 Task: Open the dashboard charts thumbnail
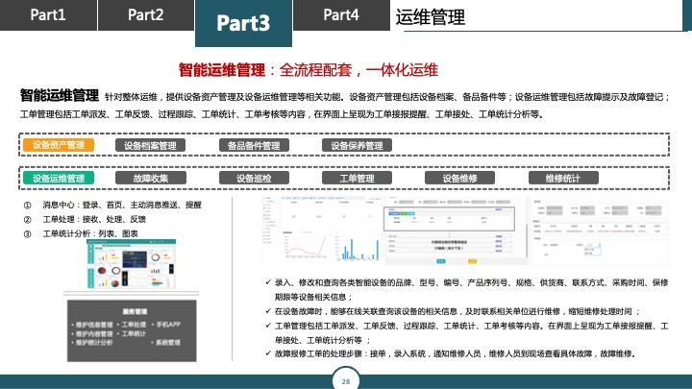click(132, 264)
